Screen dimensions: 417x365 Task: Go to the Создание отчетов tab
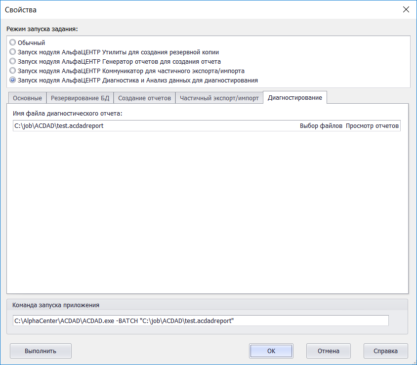click(x=144, y=98)
